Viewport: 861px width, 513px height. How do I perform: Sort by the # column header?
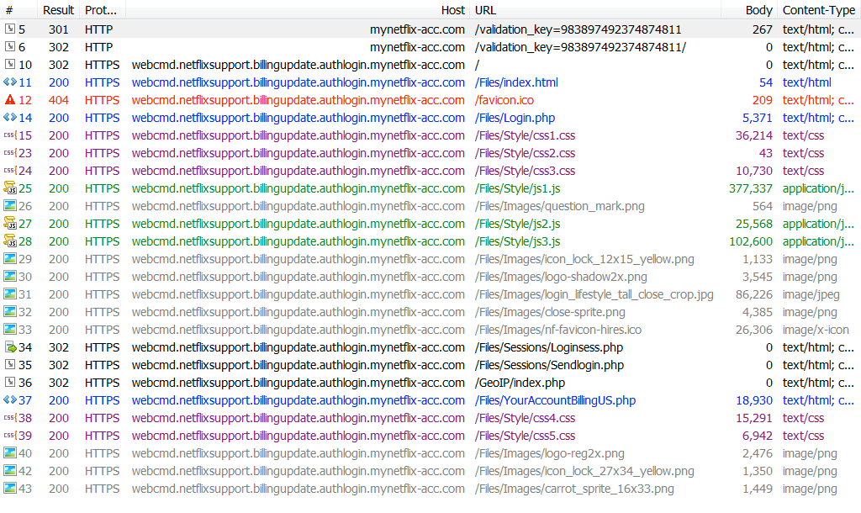[x=18, y=10]
